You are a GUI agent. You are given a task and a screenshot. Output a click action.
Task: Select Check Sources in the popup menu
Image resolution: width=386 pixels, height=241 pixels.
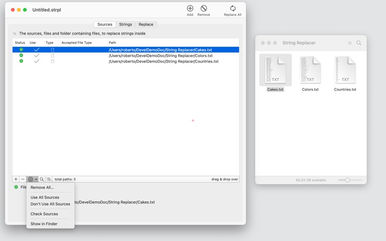pyautogui.click(x=44, y=214)
